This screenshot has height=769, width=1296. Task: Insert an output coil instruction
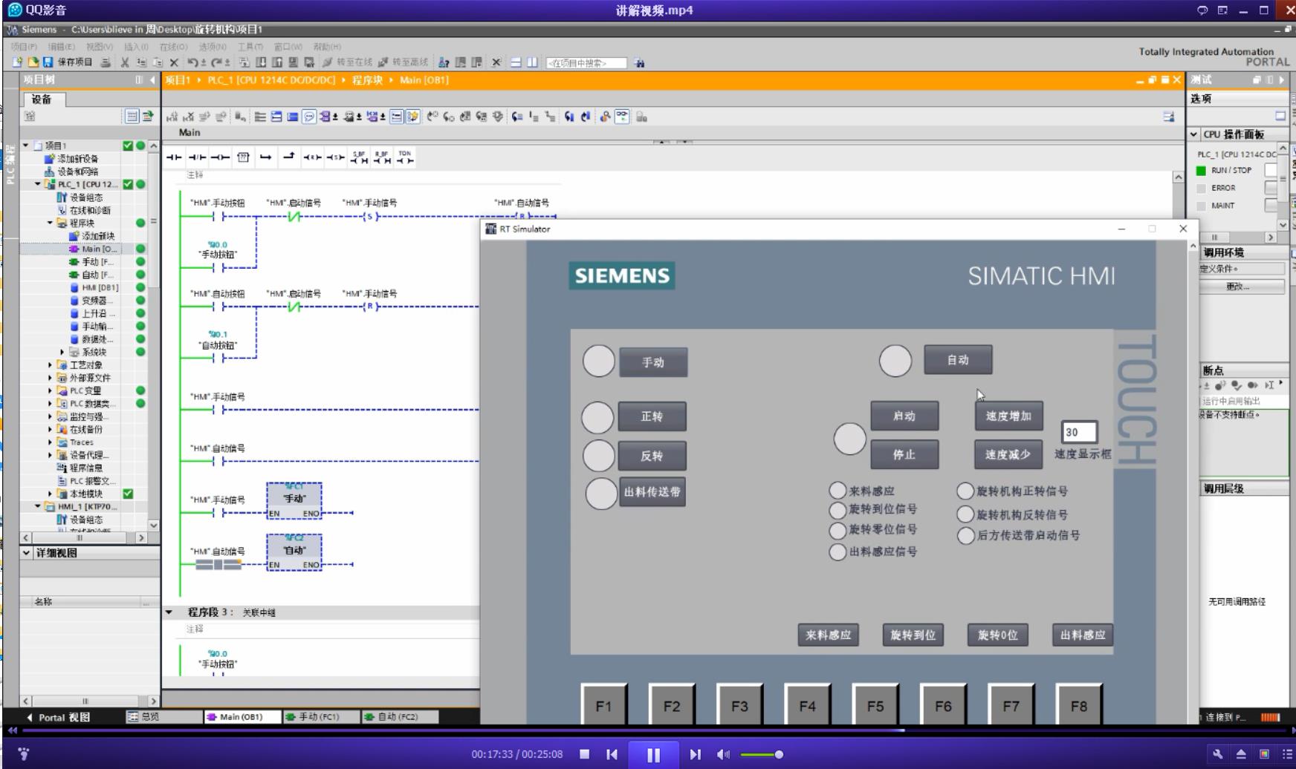[220, 157]
